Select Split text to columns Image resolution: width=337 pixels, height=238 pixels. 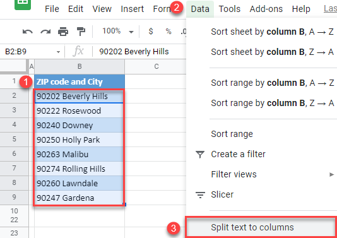261,227
